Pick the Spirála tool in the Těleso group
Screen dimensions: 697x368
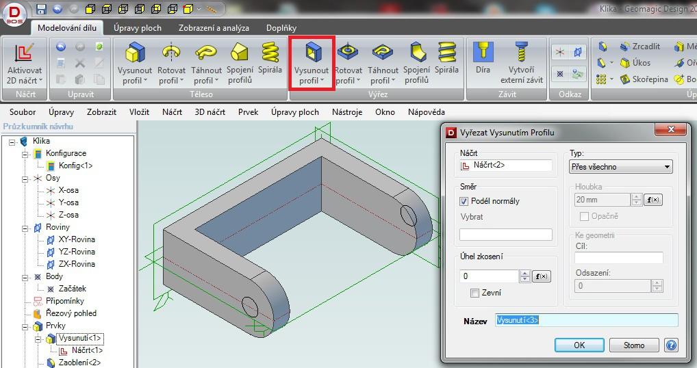(270, 59)
